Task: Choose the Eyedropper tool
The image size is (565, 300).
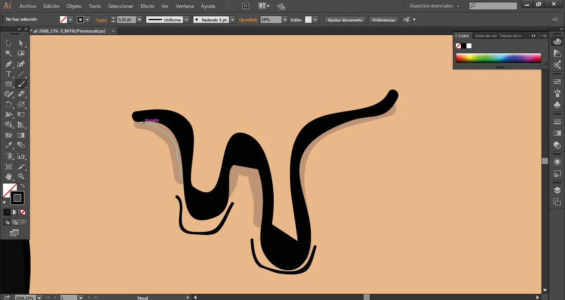Action: tap(9, 145)
